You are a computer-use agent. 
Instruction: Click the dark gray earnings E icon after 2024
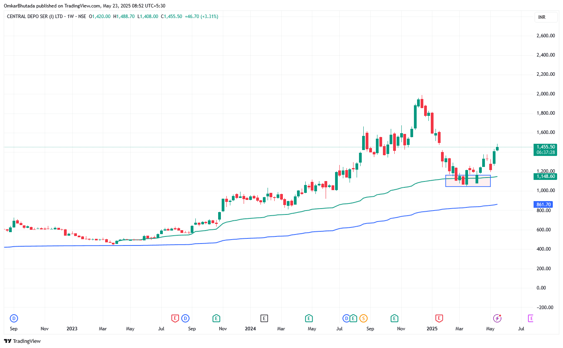pyautogui.click(x=264, y=318)
